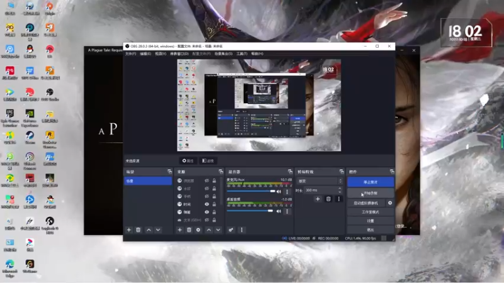Open advanced audio properties via the mixer gear icon
This screenshot has width=504, height=283.
point(231,230)
